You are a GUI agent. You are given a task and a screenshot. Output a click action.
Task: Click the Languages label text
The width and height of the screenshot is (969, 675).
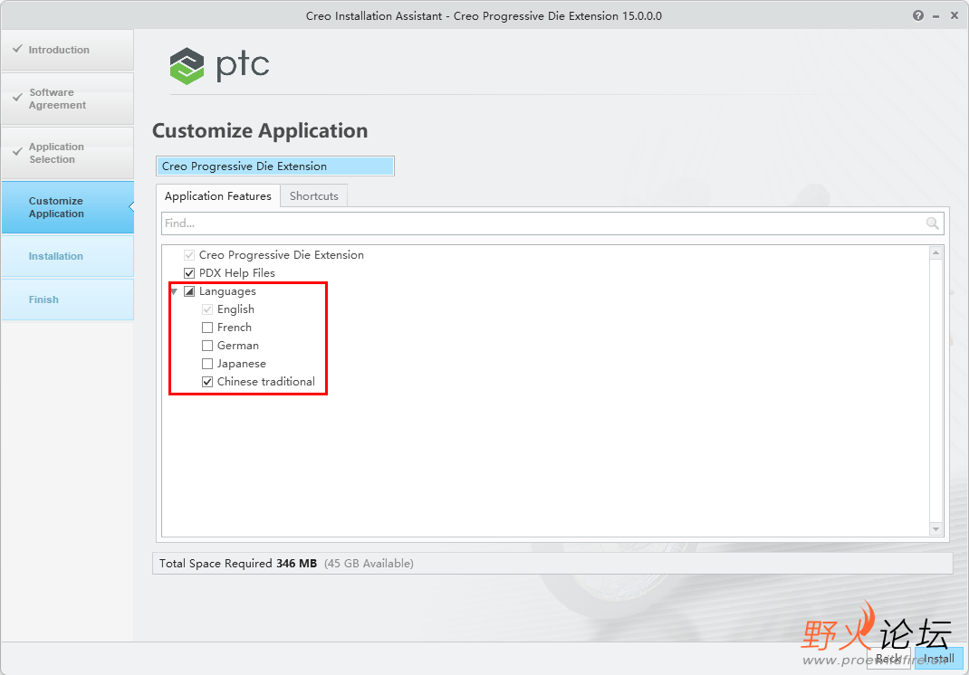227,291
